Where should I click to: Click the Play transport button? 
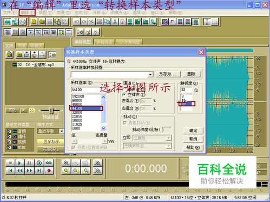pyautogui.click(x=19, y=163)
